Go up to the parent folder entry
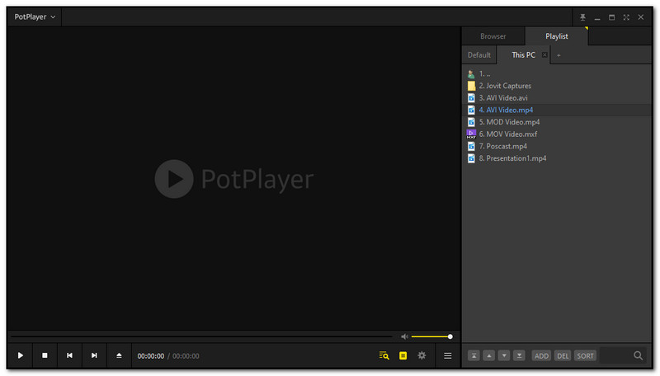 click(557, 73)
